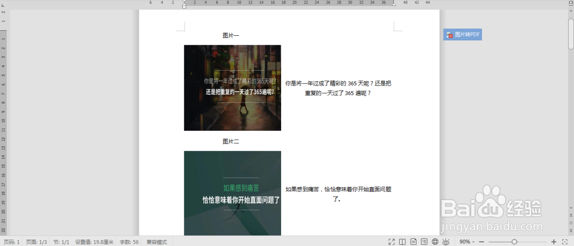The image size is (574, 246).
Task: Click the 兼容模式 status entry
Action: (157, 242)
